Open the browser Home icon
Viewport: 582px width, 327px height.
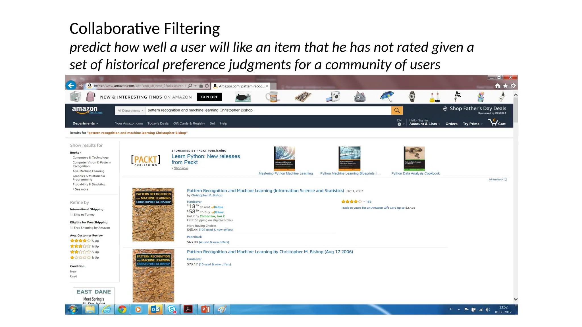pos(498,86)
